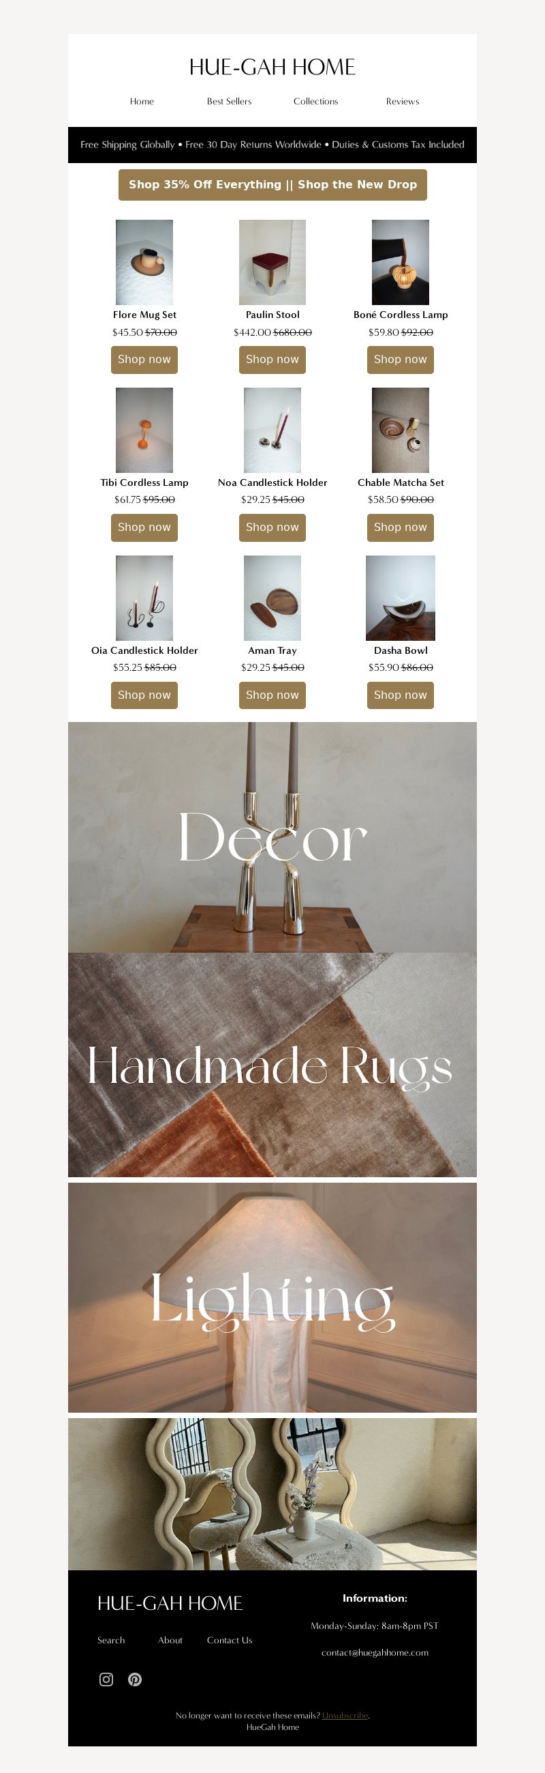Click the Unsubscribe link
The width and height of the screenshot is (545, 1773).
pos(345,1715)
